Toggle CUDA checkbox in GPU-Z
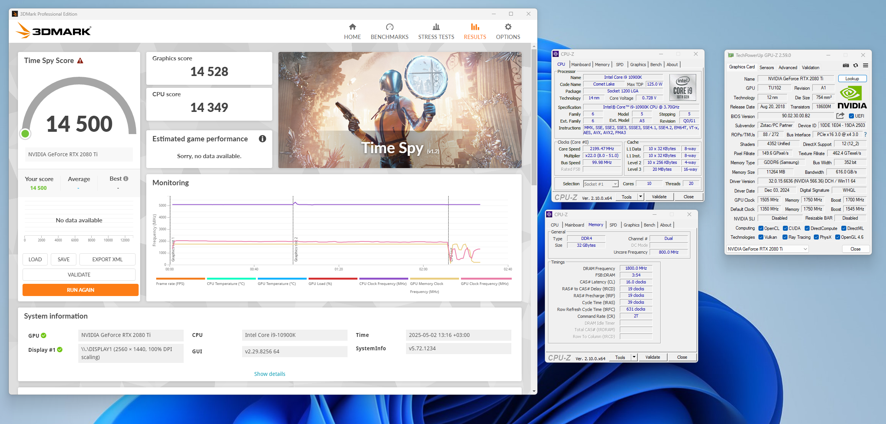The height and width of the screenshot is (424, 886). coord(785,228)
